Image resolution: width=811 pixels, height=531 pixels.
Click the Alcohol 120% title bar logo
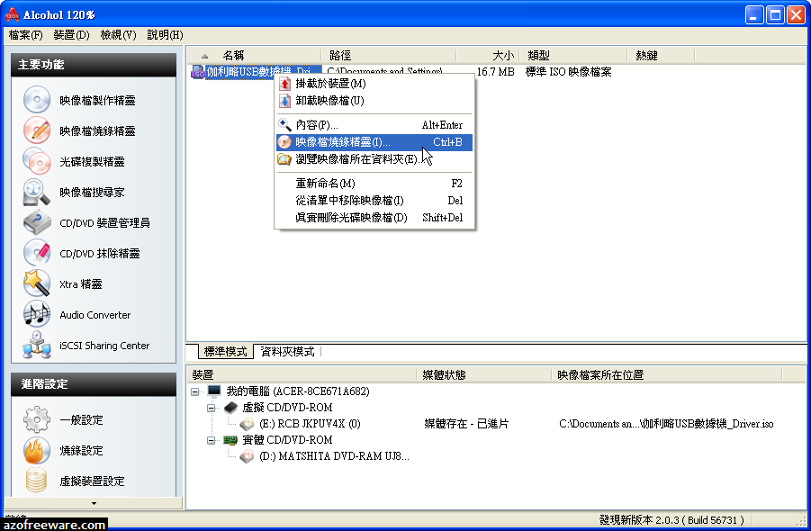pyautogui.click(x=12, y=14)
